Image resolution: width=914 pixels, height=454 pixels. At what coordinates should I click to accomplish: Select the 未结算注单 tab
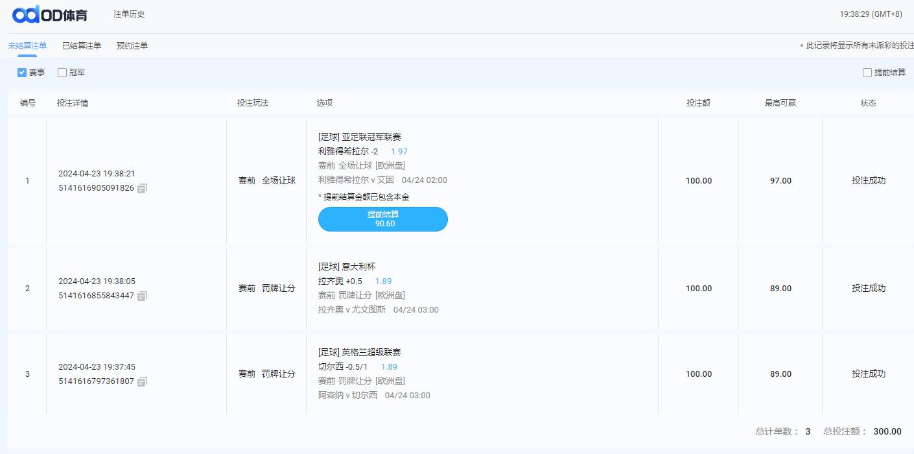point(27,46)
